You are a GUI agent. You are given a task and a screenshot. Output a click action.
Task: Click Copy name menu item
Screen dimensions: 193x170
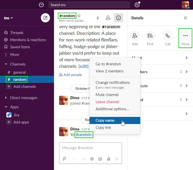coord(115,120)
